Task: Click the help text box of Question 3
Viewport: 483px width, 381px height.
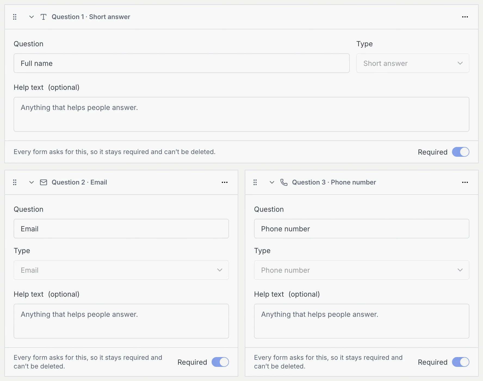Action: (x=362, y=321)
